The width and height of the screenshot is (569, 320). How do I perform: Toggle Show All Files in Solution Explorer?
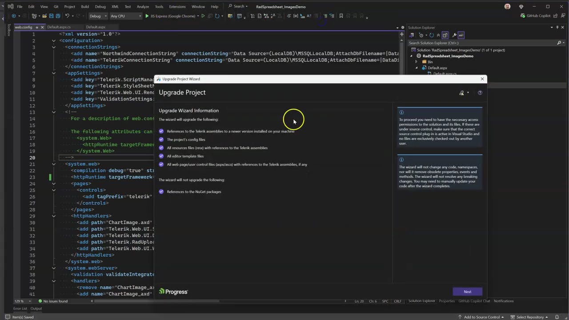445,35
